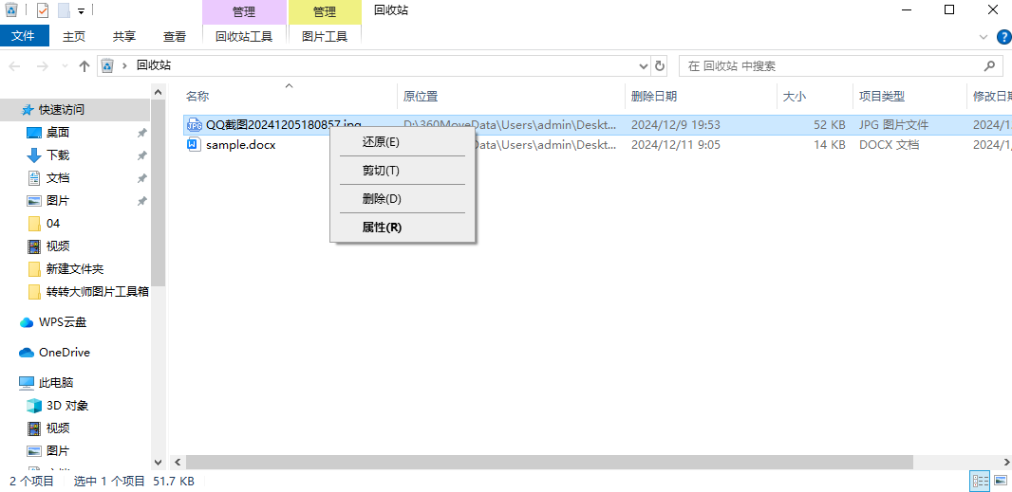
Task: Click the pin icon beside 下载
Action: (x=141, y=155)
